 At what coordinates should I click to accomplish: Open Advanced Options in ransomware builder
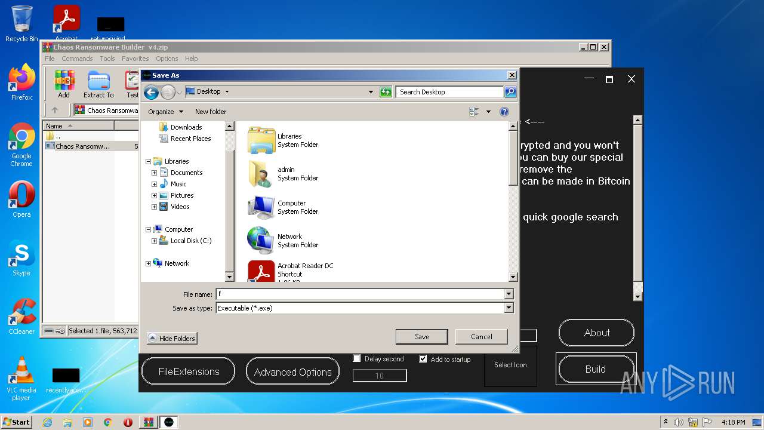(292, 372)
